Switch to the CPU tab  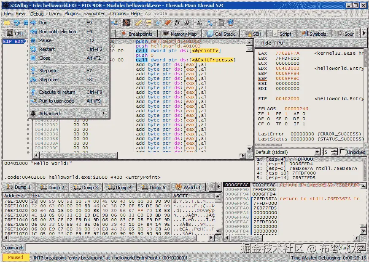pyautogui.click(x=15, y=34)
